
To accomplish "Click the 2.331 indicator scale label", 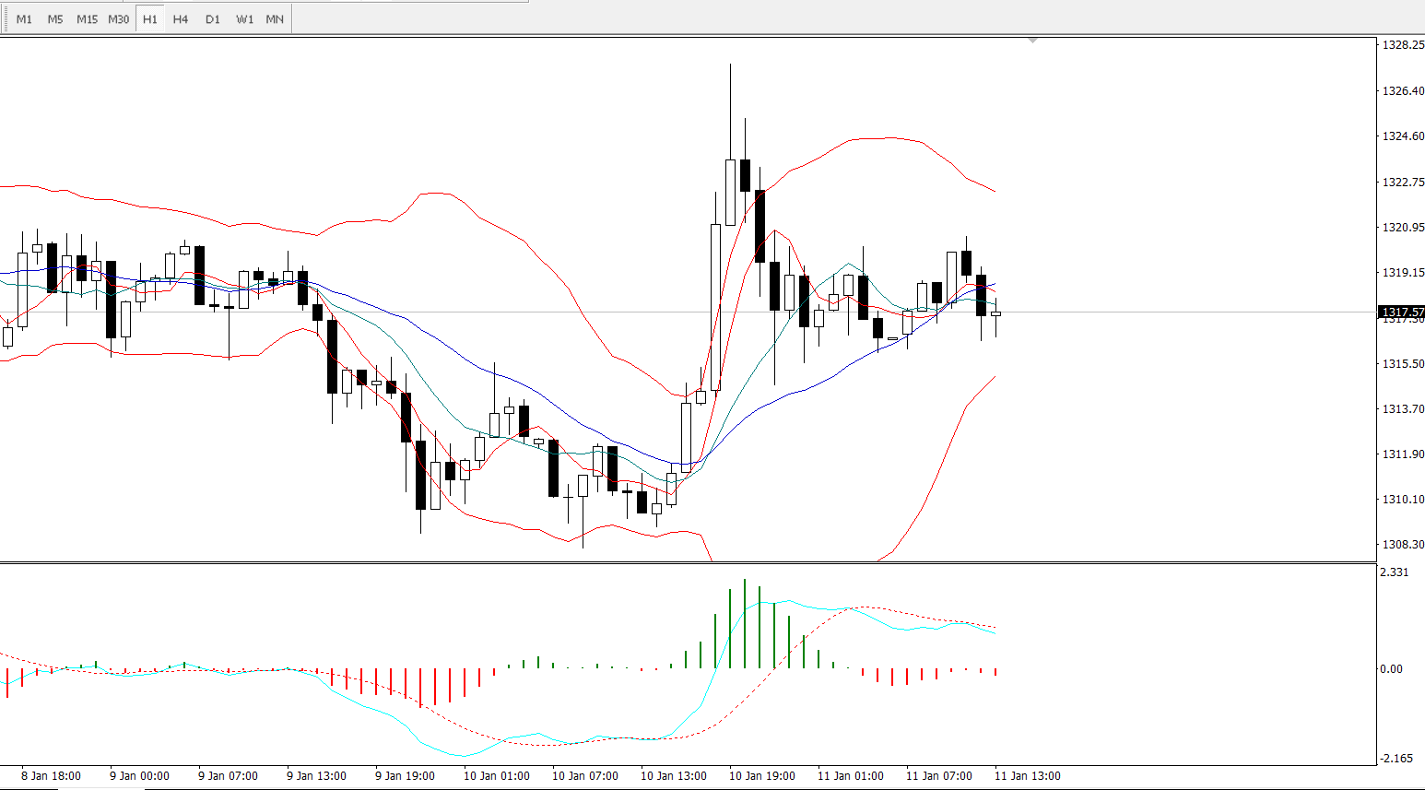I will click(x=1394, y=572).
